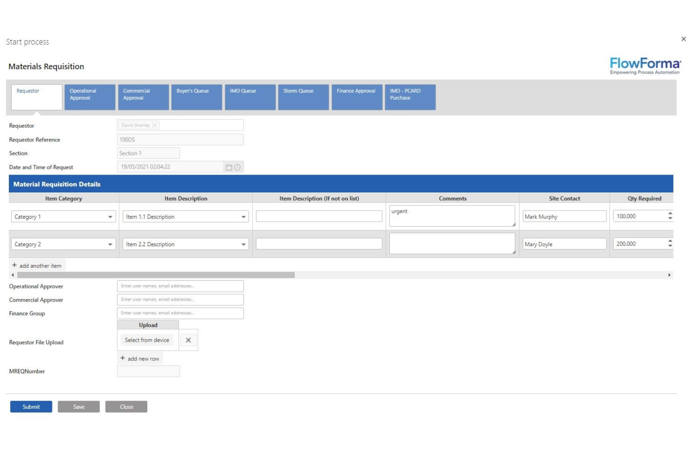Image resolution: width=692 pixels, height=462 pixels.
Task: Delete the file upload row
Action: tap(188, 340)
